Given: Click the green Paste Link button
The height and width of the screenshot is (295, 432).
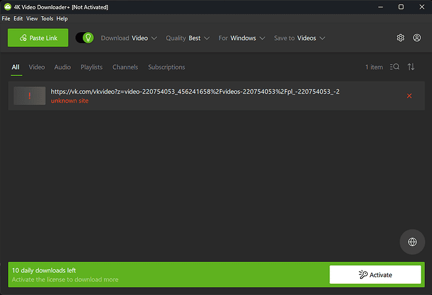Looking at the screenshot, I should coord(38,38).
